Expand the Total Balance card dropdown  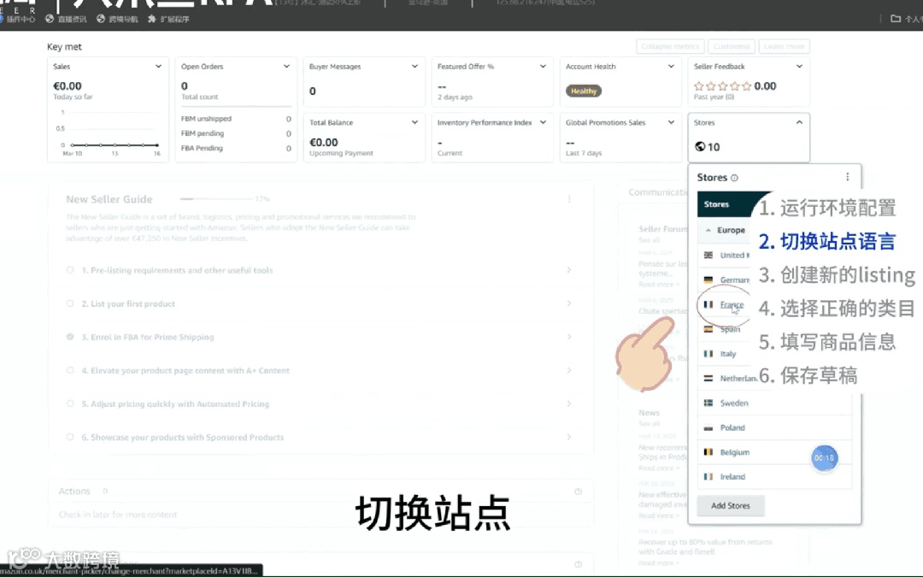pos(415,122)
